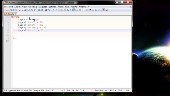
Task: Click the 'Dos\Windows' line ending status
Action: tap(101, 90)
